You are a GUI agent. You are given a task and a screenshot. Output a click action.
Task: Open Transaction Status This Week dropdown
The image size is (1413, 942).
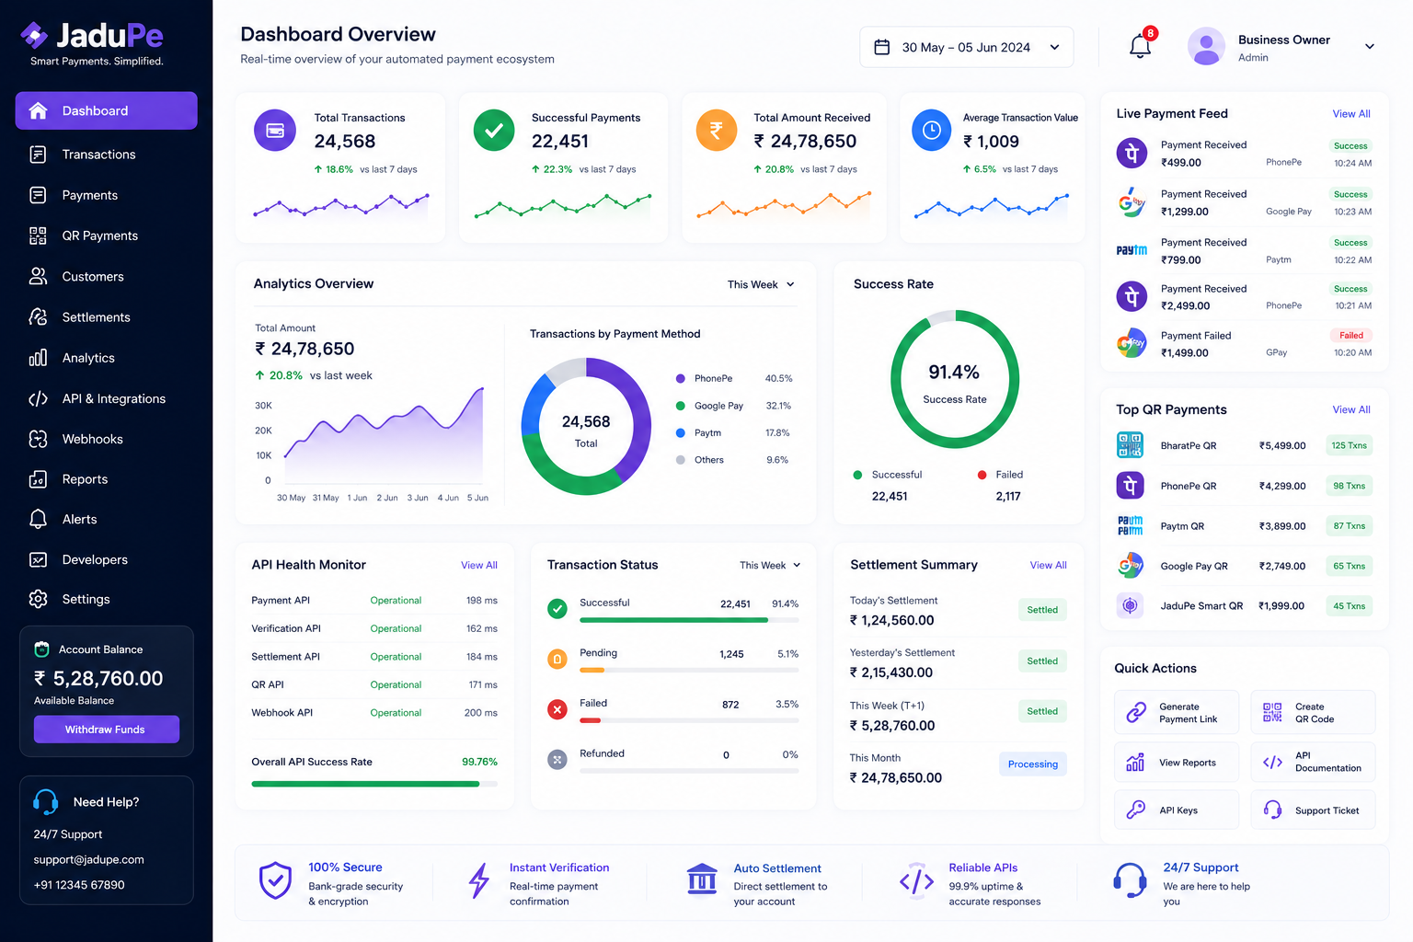[770, 565]
